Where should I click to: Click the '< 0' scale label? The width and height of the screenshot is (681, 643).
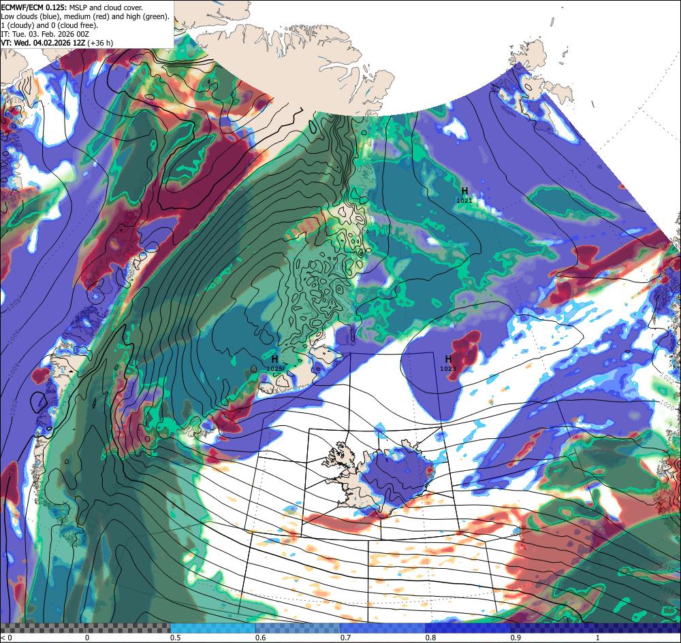(x=6, y=638)
